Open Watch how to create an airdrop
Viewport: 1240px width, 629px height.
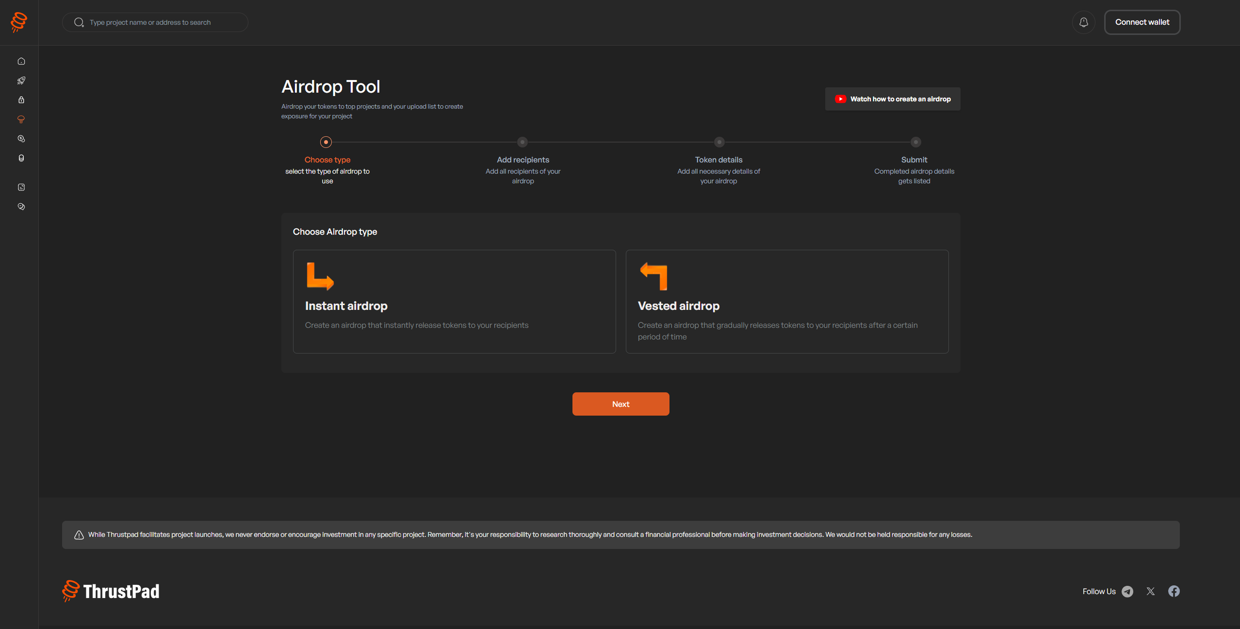point(893,99)
